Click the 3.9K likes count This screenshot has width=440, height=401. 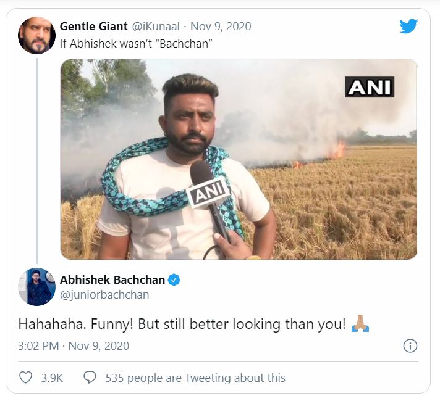click(52, 378)
